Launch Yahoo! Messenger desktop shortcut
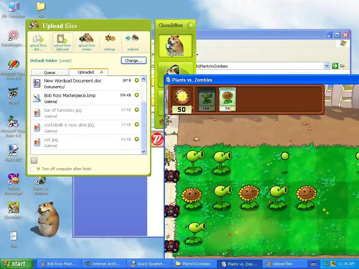 [13, 184]
